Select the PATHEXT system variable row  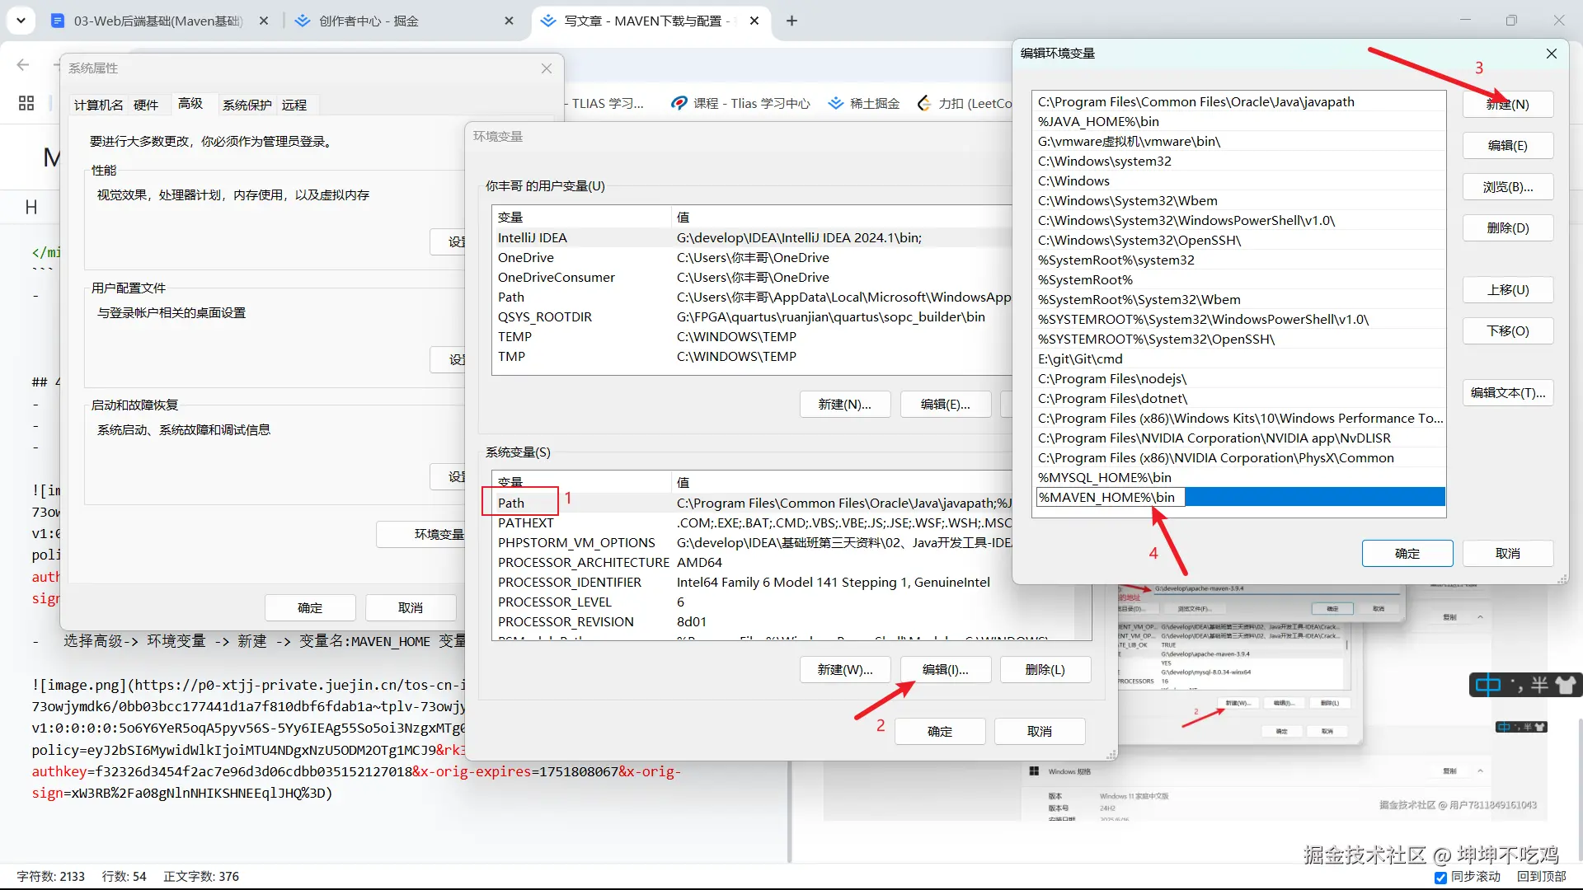click(526, 523)
